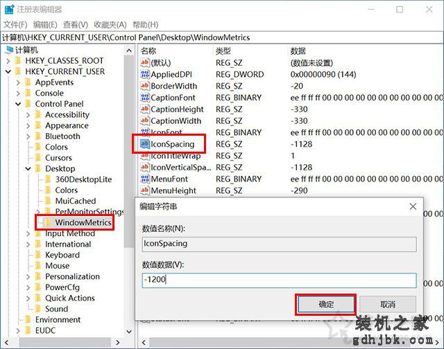Confirm the edit with the 确定 button
This screenshot has width=444, height=349.
coord(326,305)
